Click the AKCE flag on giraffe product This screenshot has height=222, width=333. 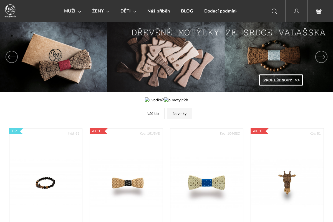259,131
